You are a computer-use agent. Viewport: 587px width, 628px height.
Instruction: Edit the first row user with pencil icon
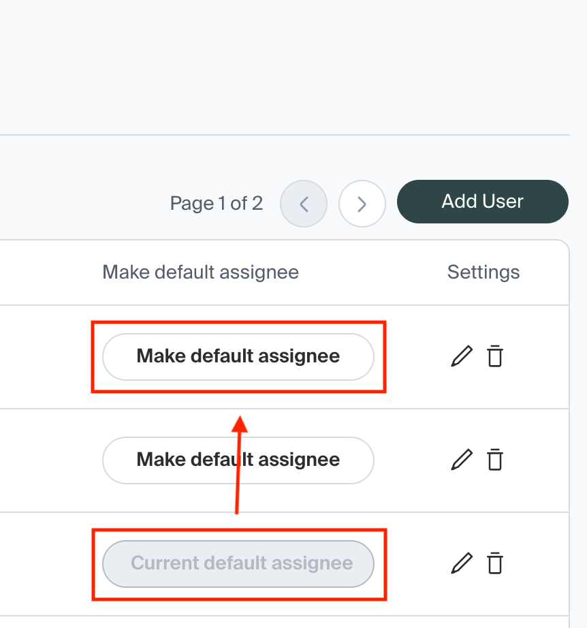[462, 356]
